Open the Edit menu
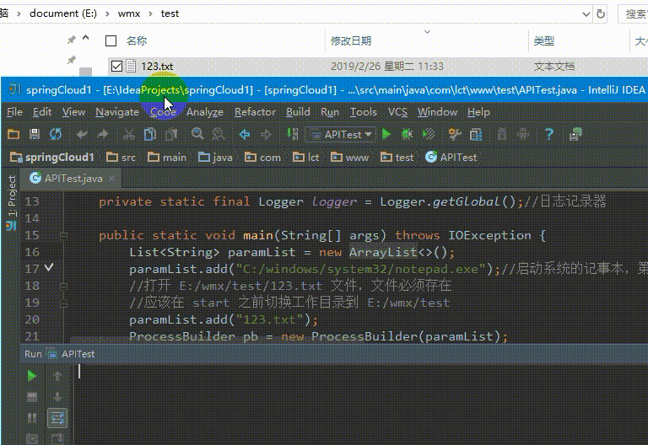648x445 pixels. pyautogui.click(x=42, y=112)
